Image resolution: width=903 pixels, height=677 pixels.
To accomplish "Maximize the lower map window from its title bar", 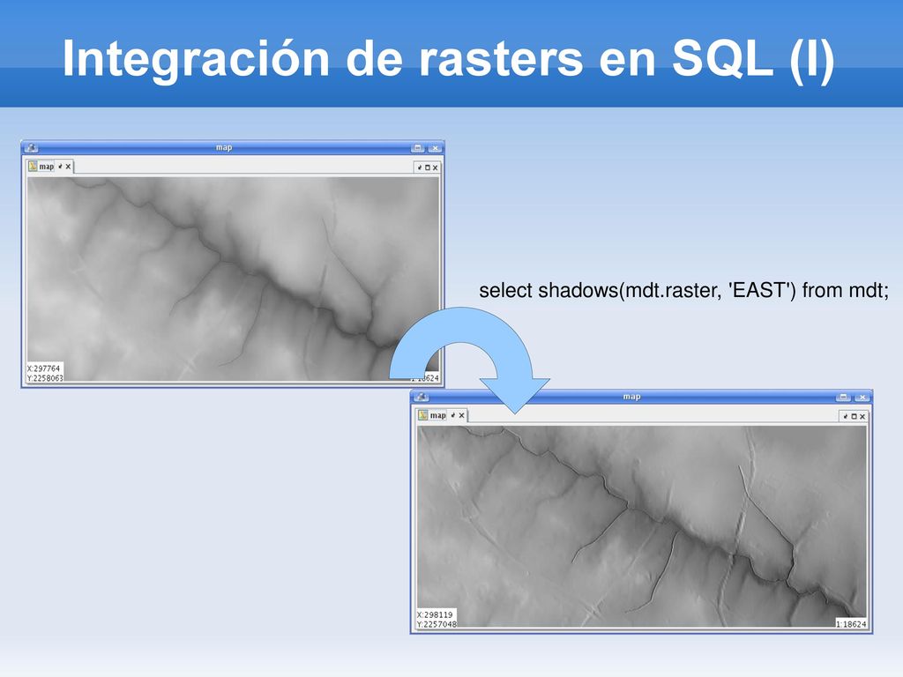I will click(844, 398).
